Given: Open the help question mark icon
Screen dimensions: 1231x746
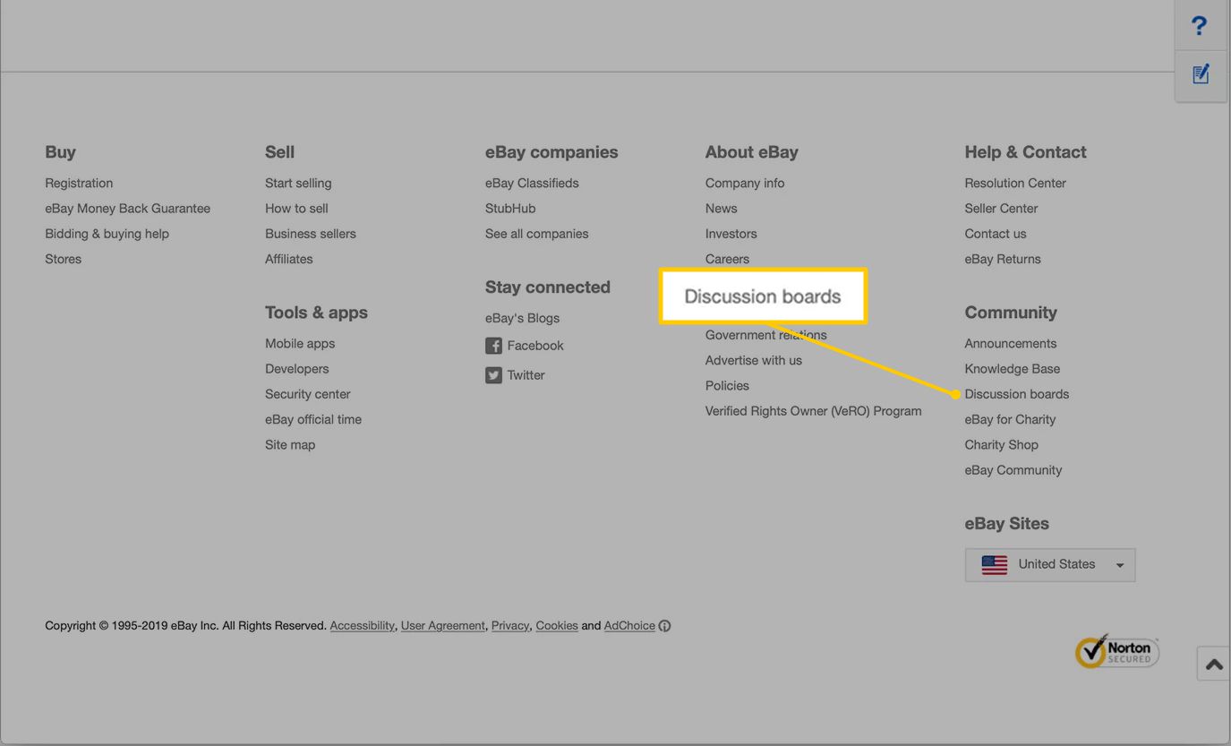Looking at the screenshot, I should point(1200,26).
